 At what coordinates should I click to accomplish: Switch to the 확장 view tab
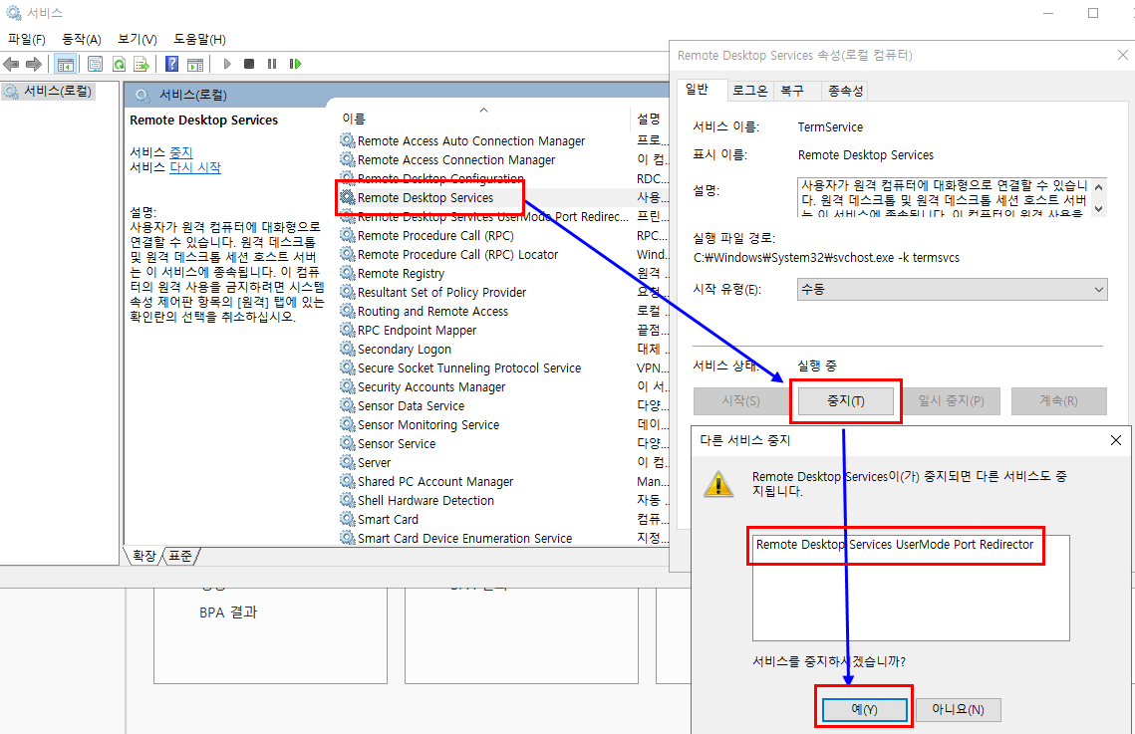coord(144,556)
